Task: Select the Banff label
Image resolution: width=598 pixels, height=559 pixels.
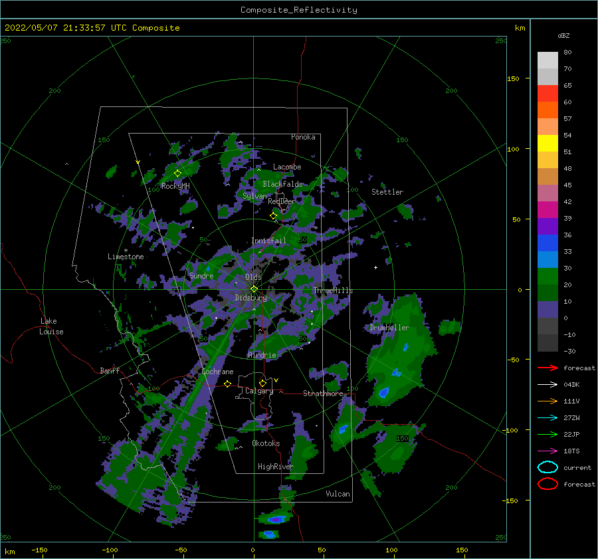Action: (x=110, y=370)
